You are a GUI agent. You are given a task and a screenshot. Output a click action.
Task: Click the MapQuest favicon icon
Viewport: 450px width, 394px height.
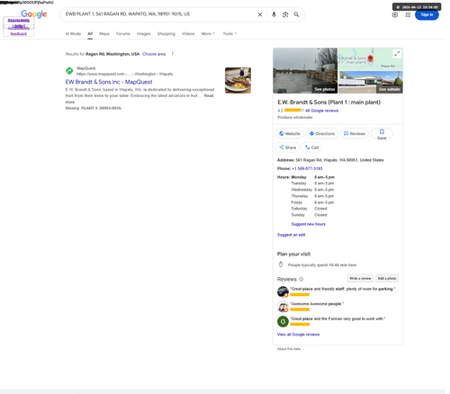click(69, 71)
